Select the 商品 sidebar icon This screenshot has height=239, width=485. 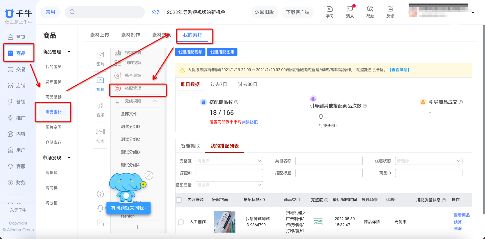click(10, 53)
